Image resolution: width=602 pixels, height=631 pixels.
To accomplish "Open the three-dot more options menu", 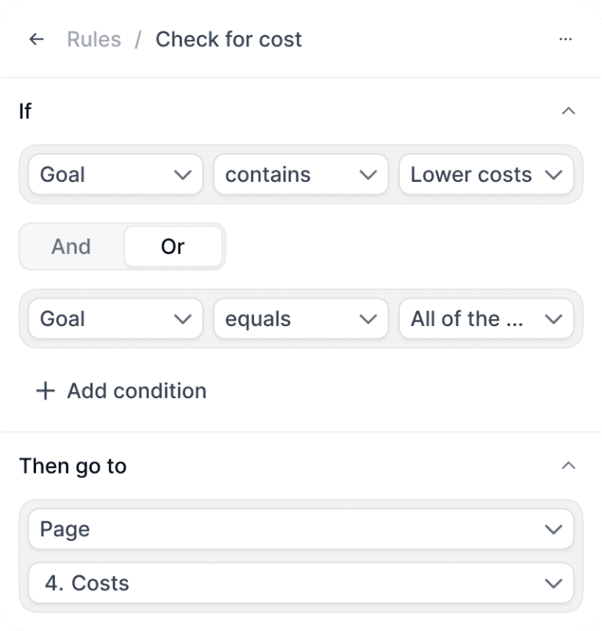I will 565,39.
